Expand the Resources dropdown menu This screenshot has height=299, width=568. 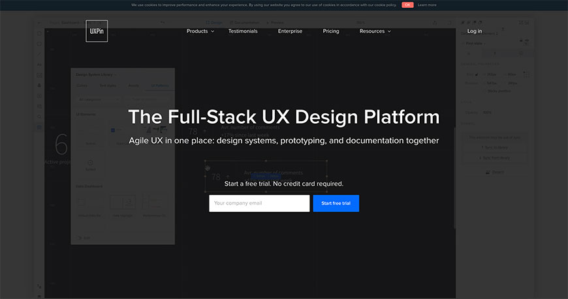pyautogui.click(x=375, y=31)
